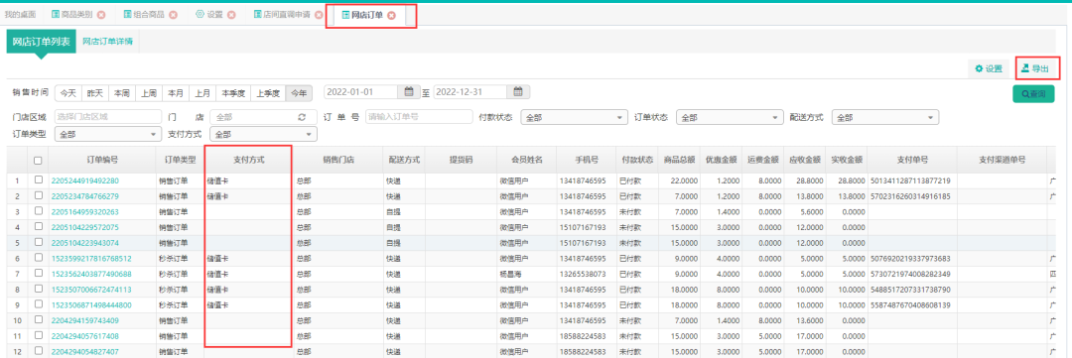Open order link 2205104223943074

85,243
